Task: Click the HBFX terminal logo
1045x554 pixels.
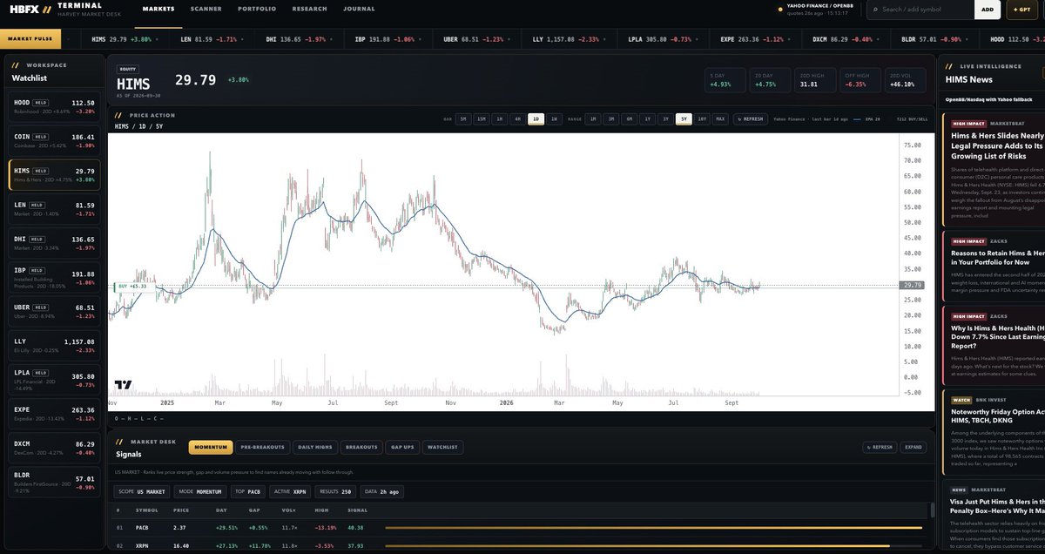Action: tap(30, 9)
